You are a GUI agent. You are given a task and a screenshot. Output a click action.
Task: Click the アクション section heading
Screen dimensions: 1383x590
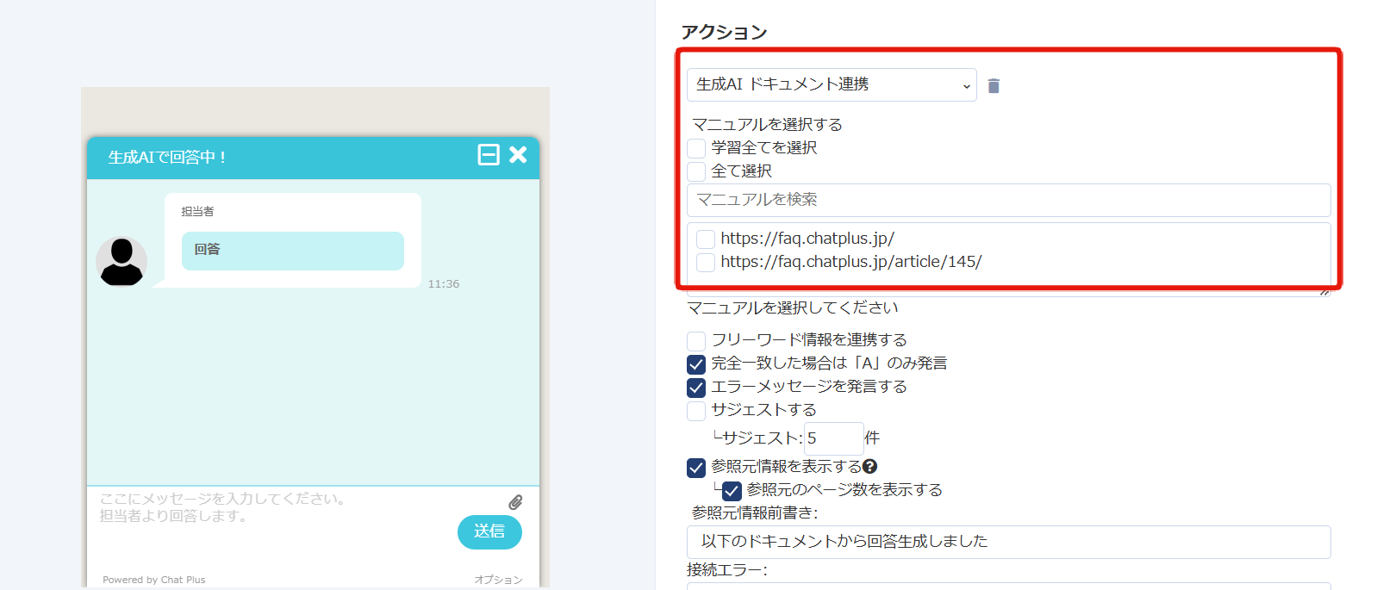pos(724,32)
